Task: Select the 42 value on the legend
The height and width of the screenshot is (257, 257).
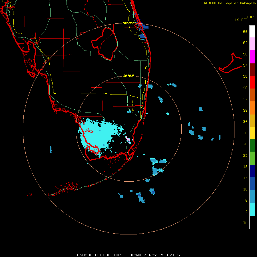Action: coord(245,99)
